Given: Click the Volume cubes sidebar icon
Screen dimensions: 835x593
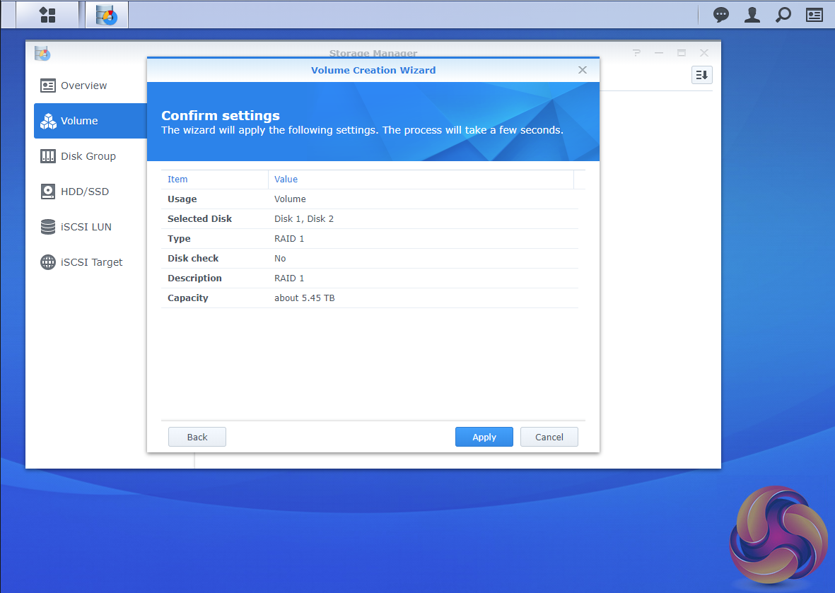Looking at the screenshot, I should point(48,121).
